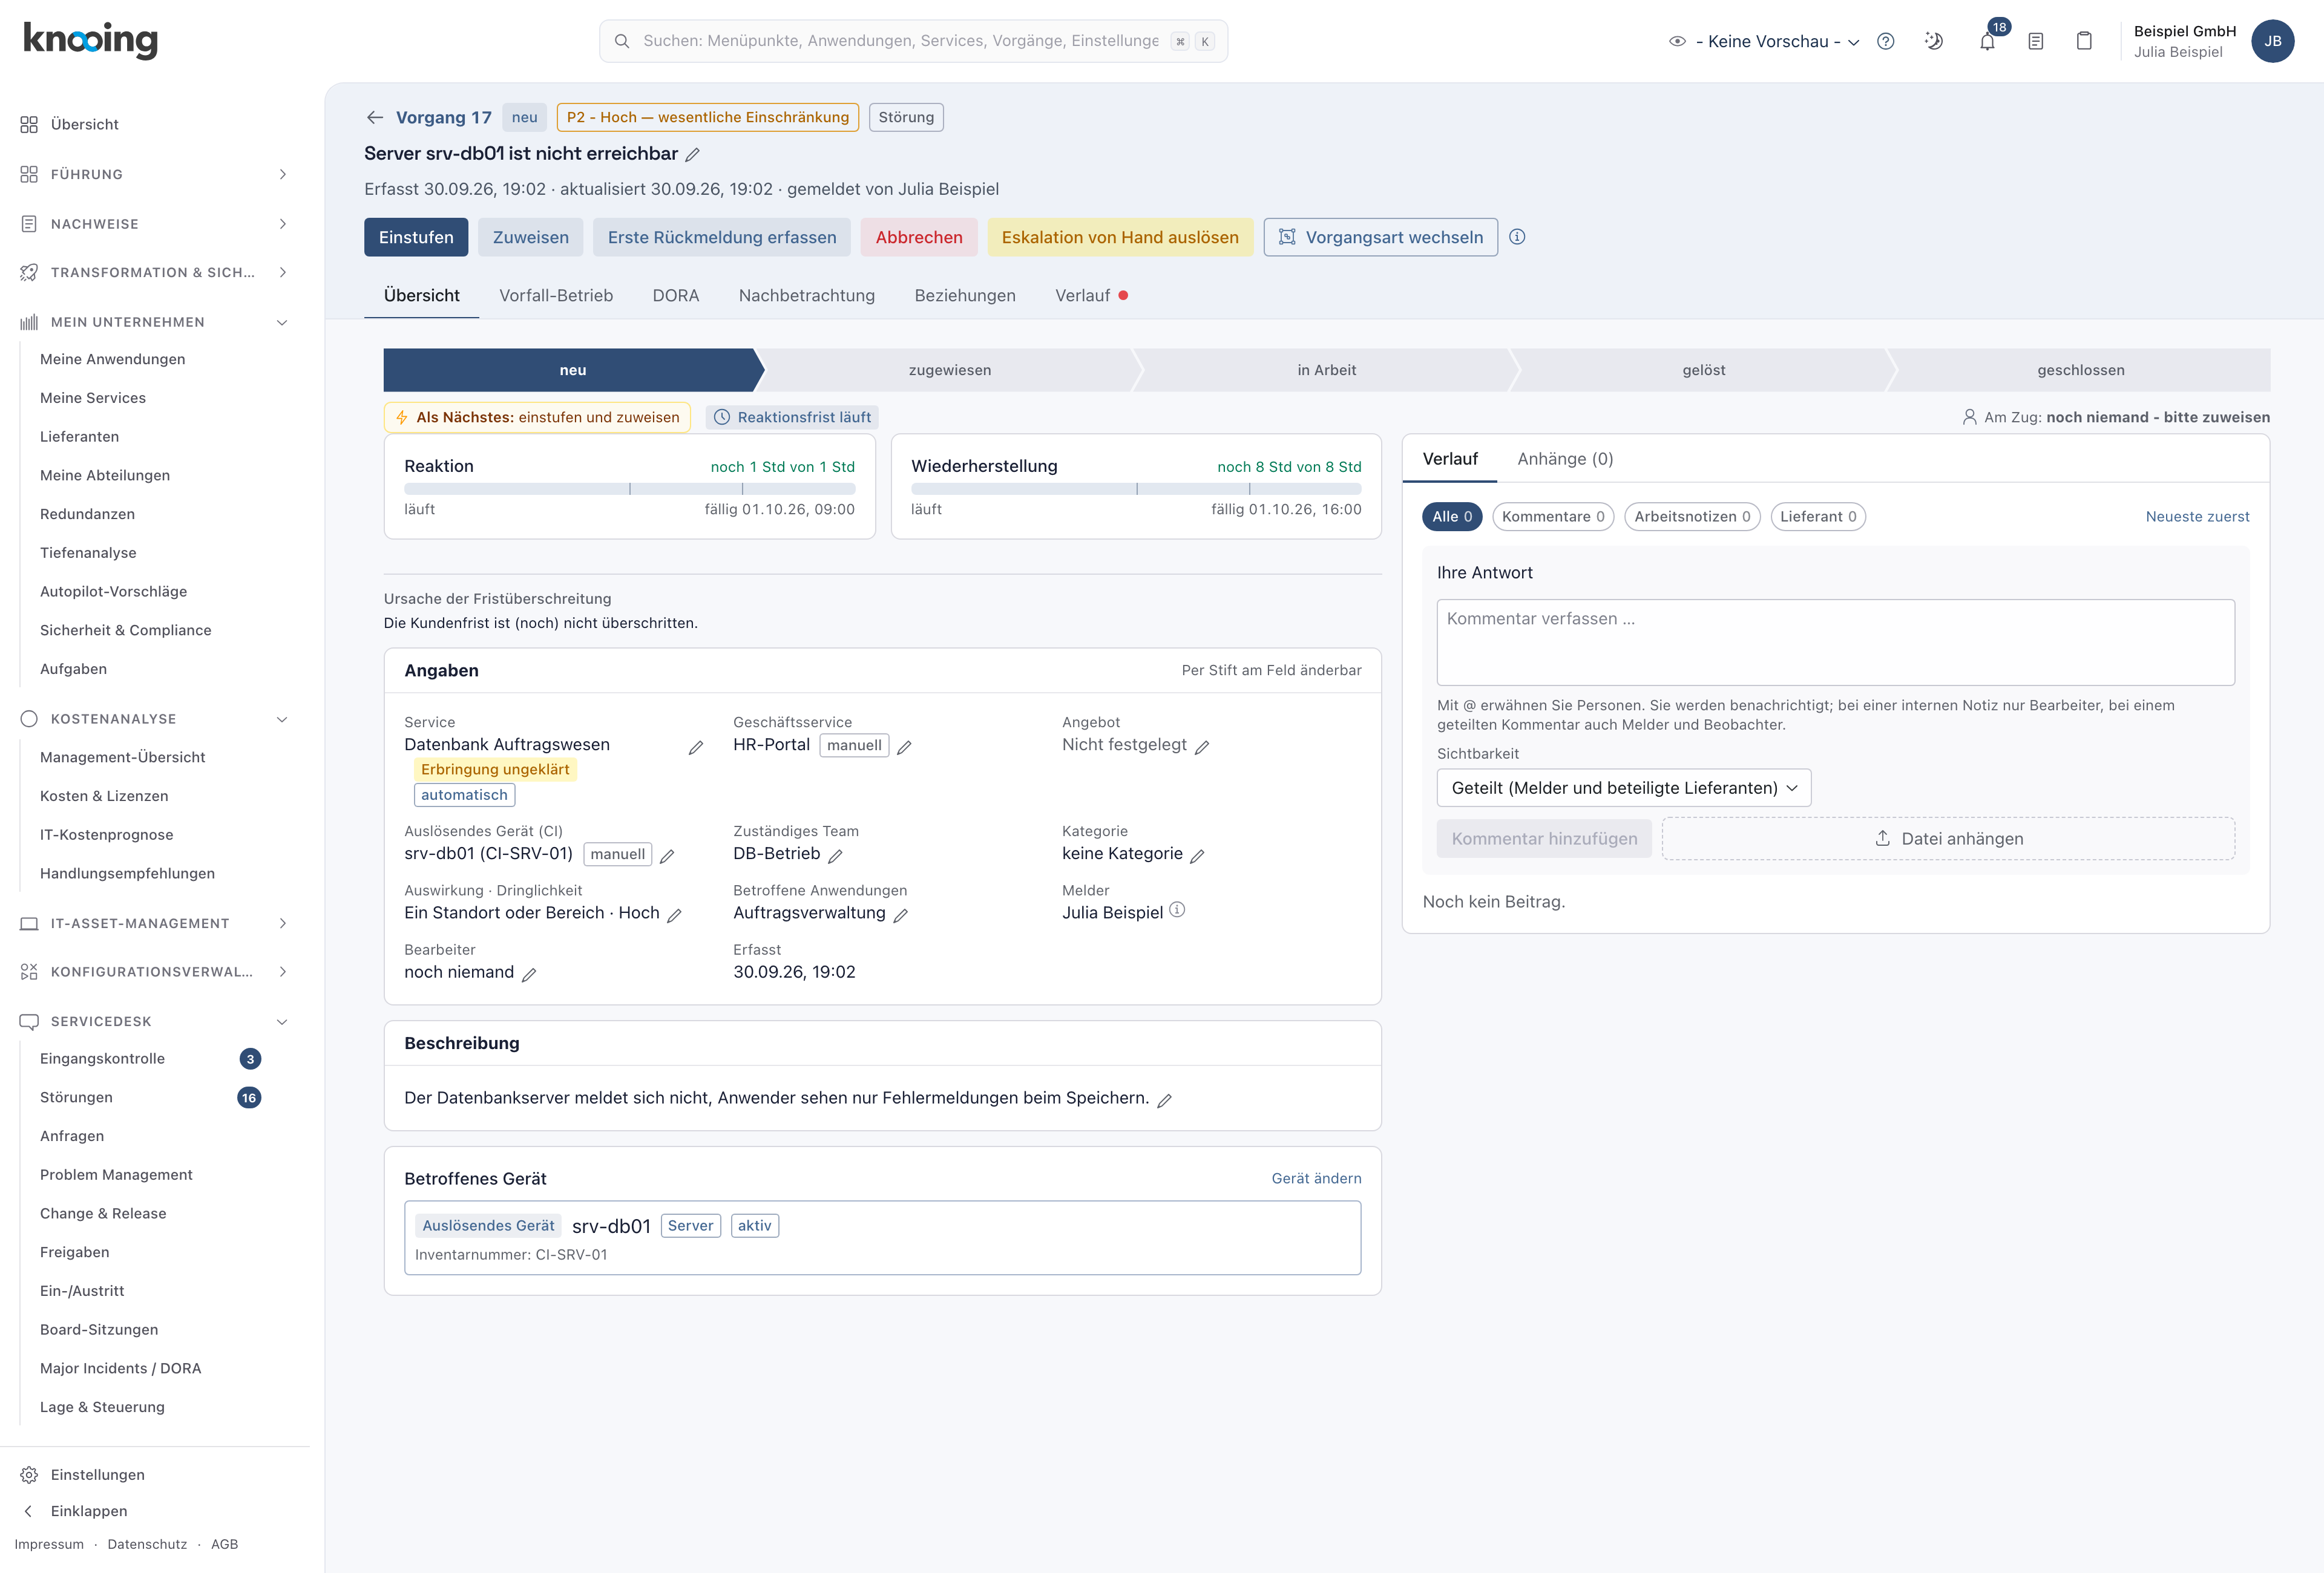This screenshot has height=1573, width=2324.
Task: Open the help question mark icon
Action: coord(1885,41)
